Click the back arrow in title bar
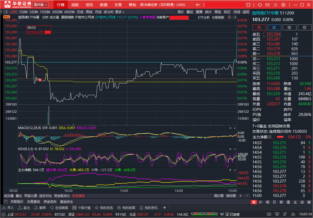The width and height of the screenshot is (313, 218). 198,5
